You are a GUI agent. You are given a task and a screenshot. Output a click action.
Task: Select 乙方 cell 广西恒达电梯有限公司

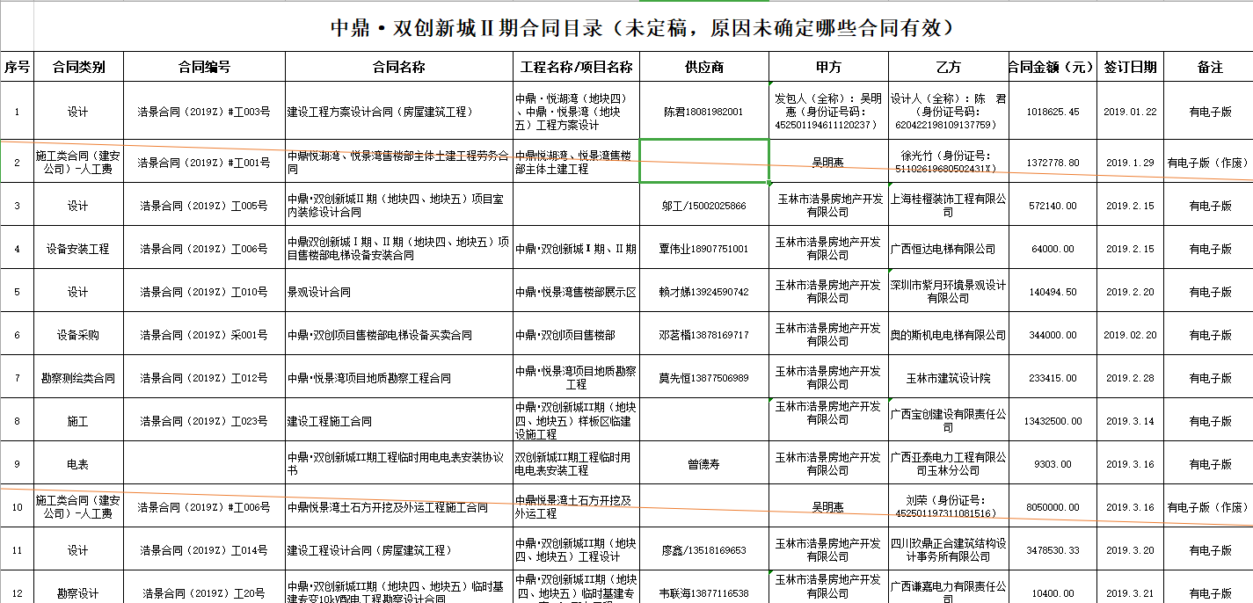pos(949,249)
